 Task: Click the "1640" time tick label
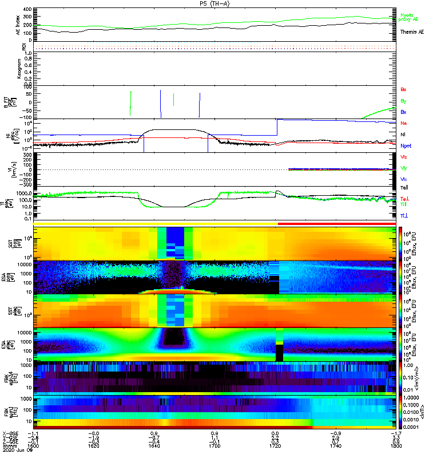click(154, 446)
